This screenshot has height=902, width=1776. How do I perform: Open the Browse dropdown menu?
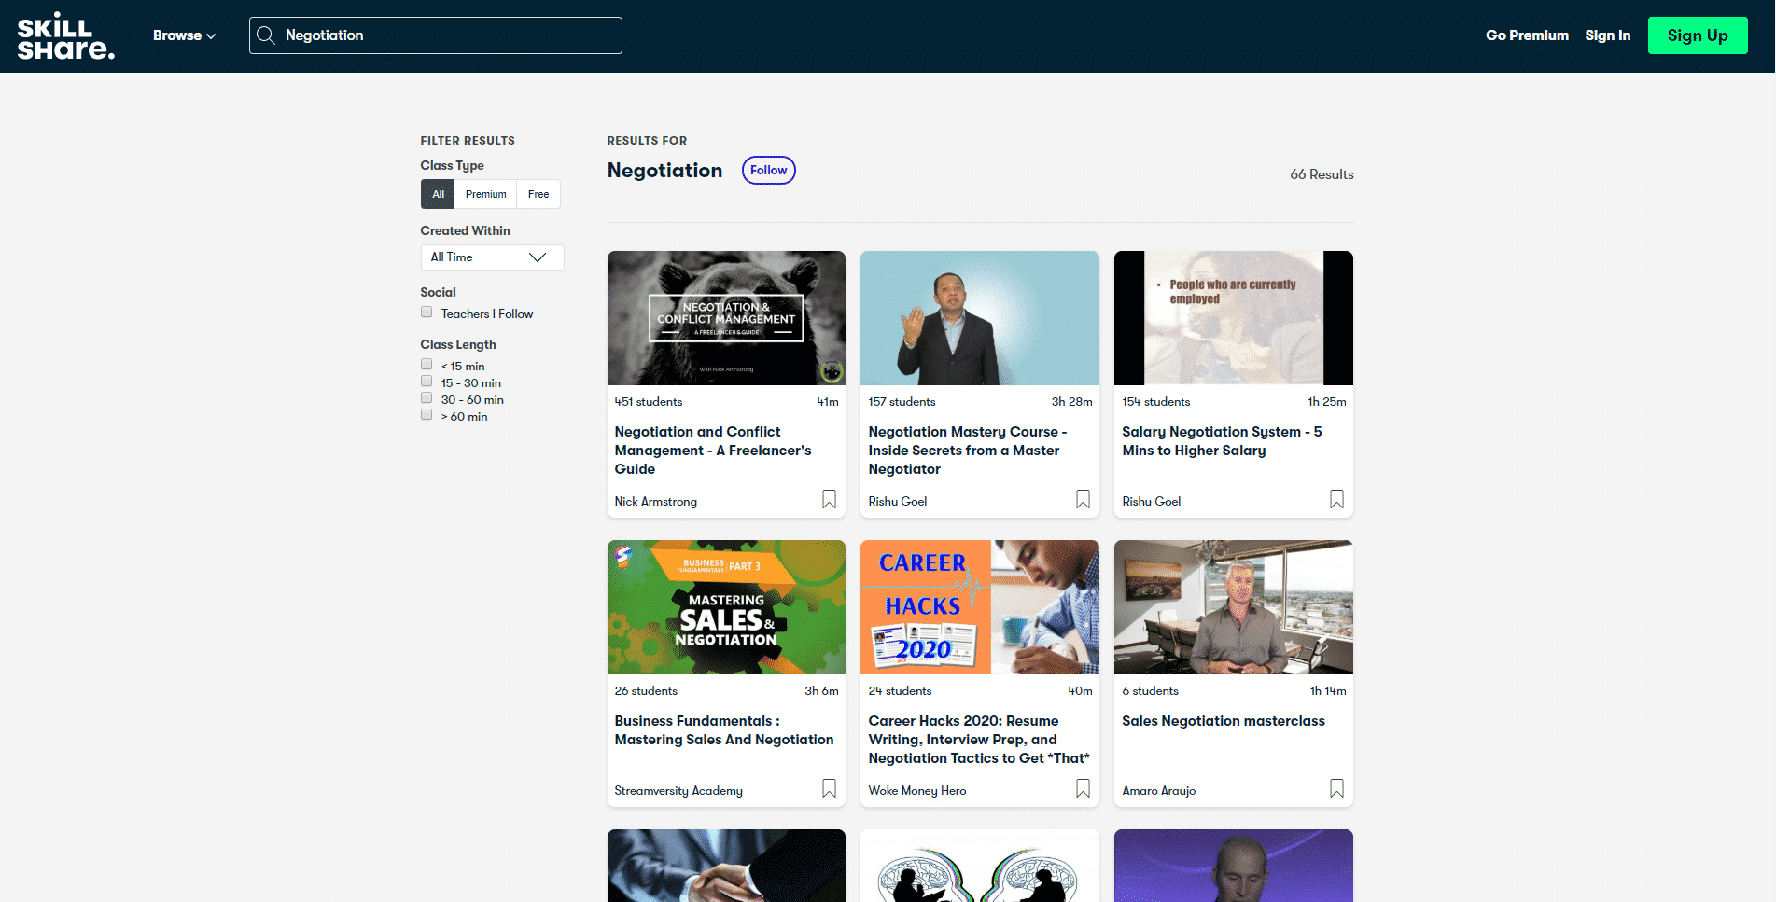click(x=184, y=35)
